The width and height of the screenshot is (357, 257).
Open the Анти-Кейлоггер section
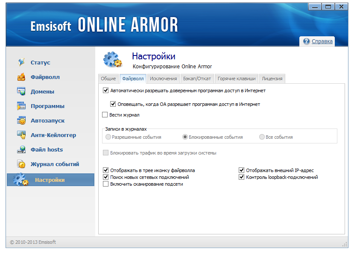53,135
